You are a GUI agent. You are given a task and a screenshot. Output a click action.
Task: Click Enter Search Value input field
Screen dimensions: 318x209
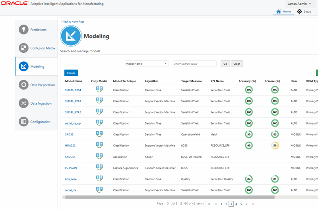coord(194,64)
